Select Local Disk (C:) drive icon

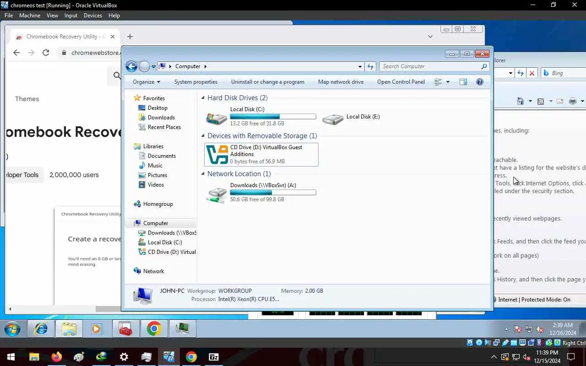click(x=217, y=118)
